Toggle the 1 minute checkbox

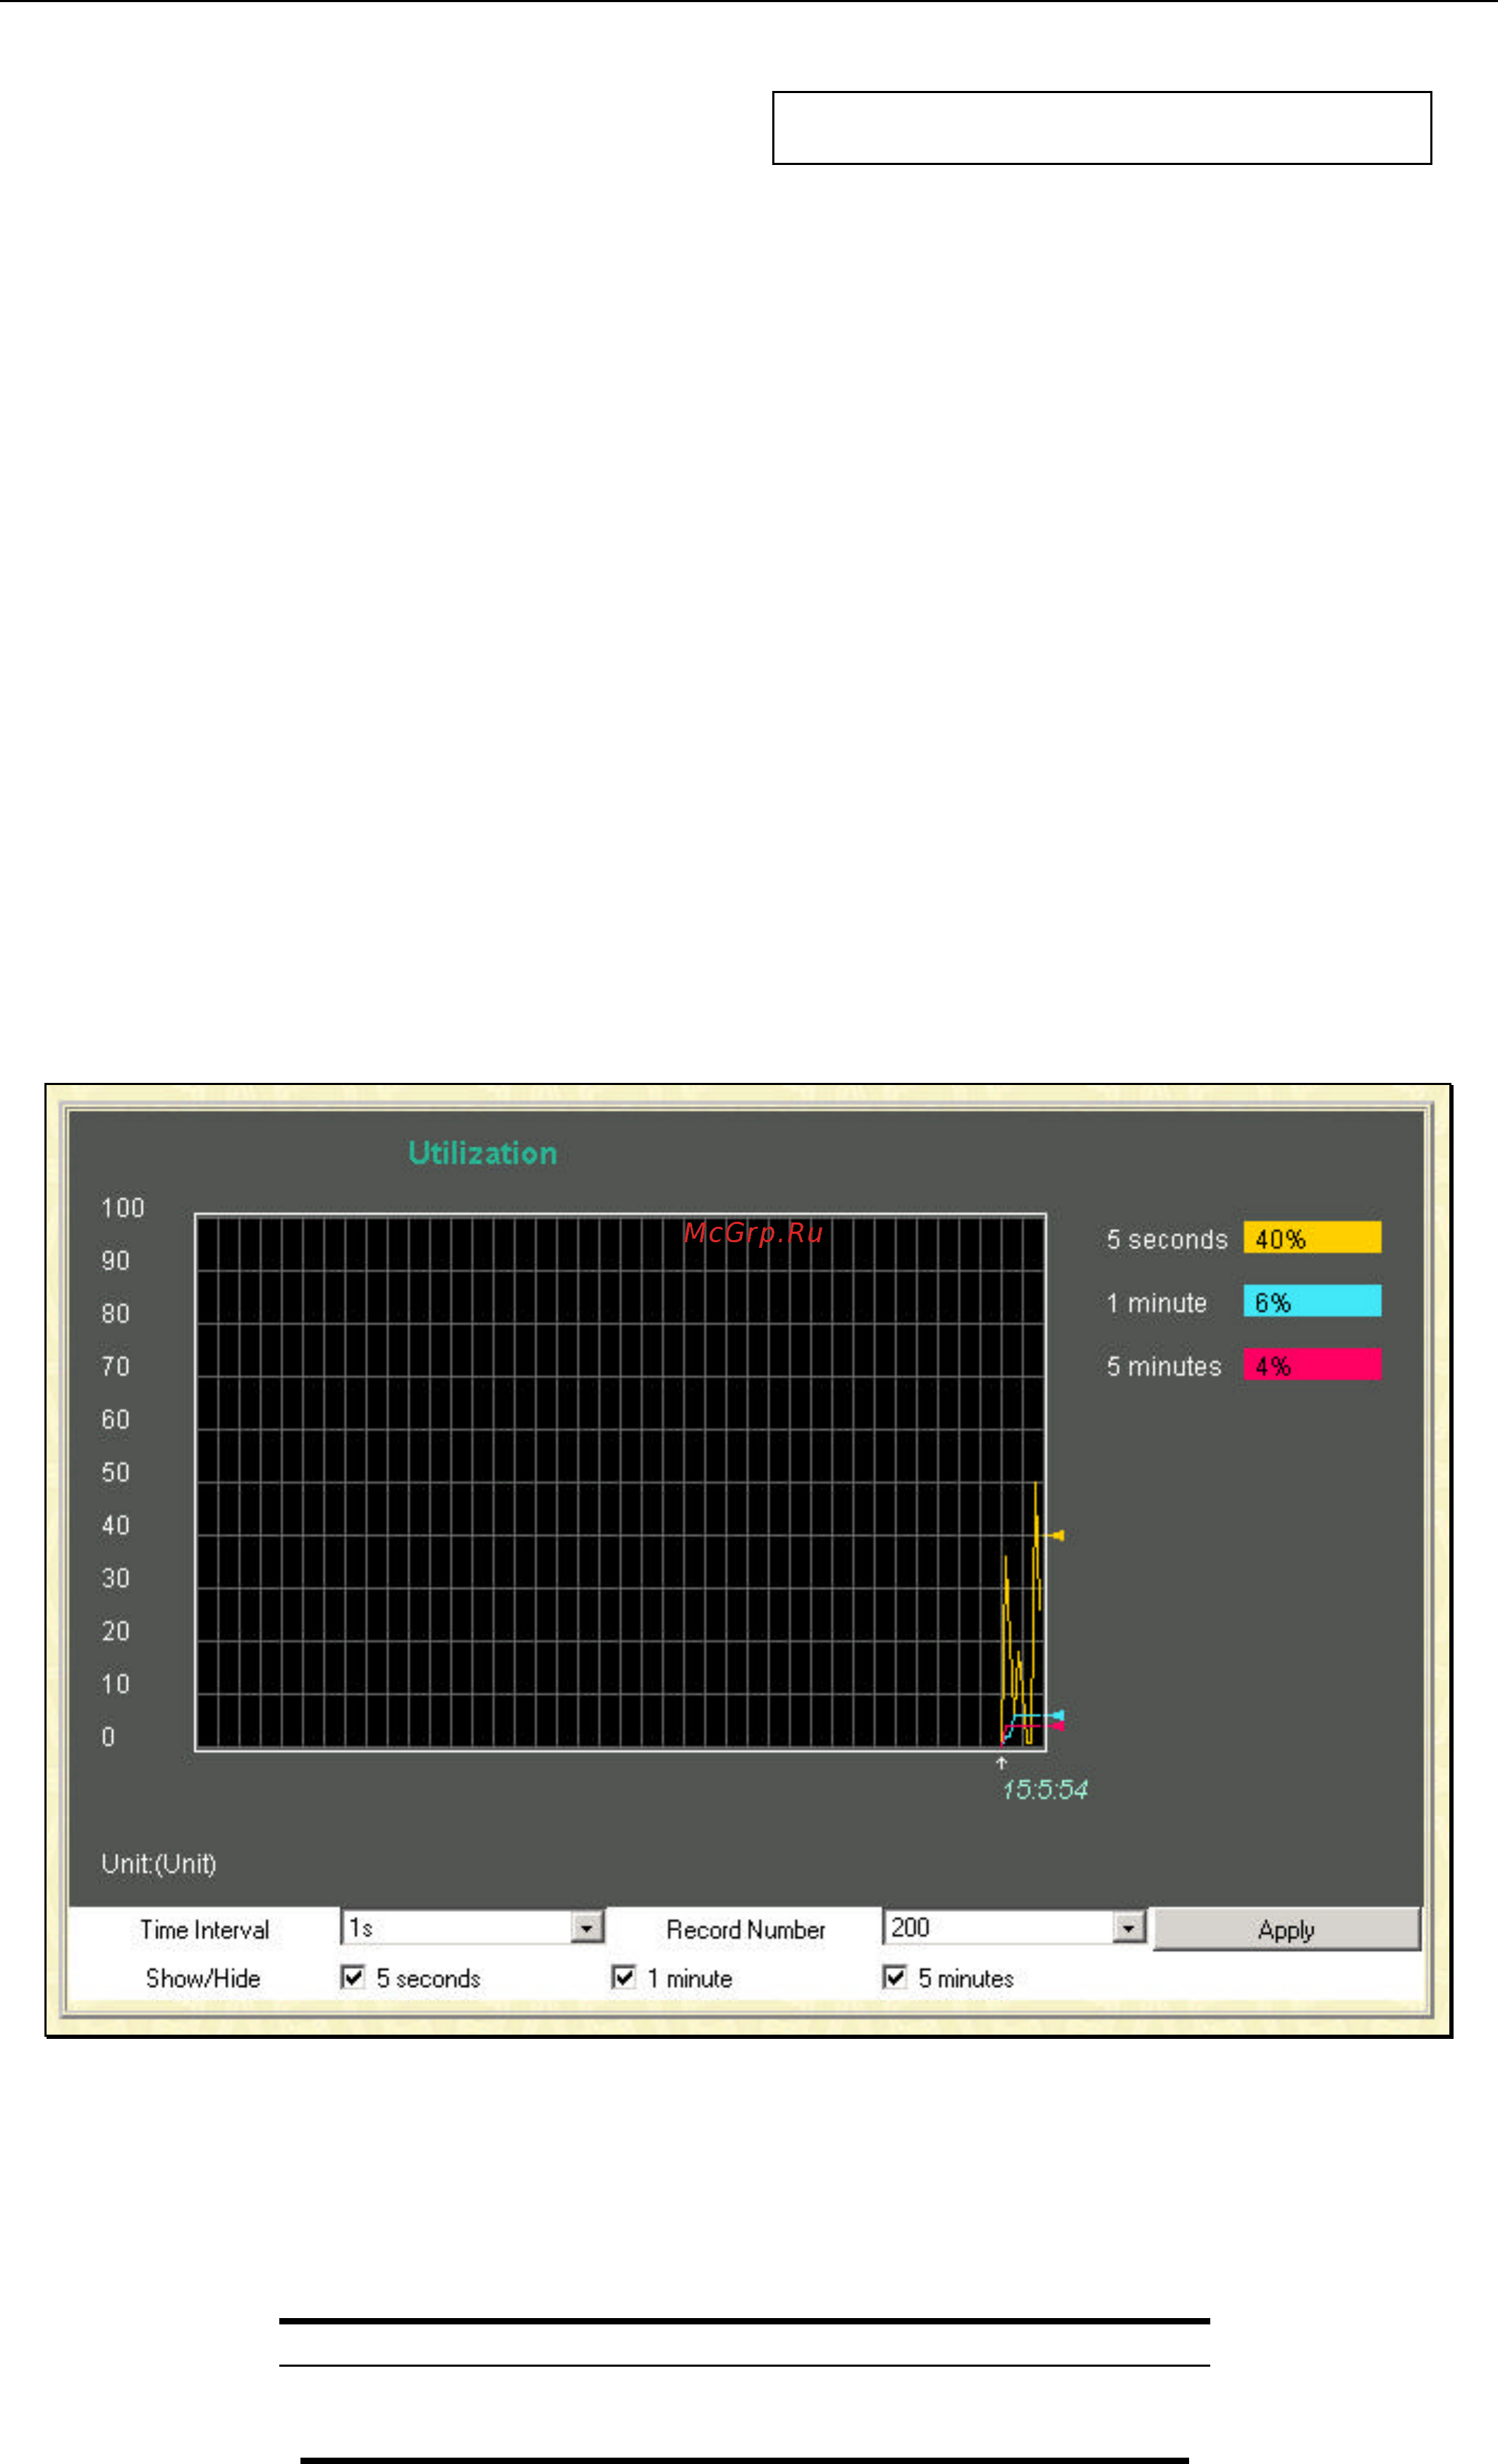623,1977
